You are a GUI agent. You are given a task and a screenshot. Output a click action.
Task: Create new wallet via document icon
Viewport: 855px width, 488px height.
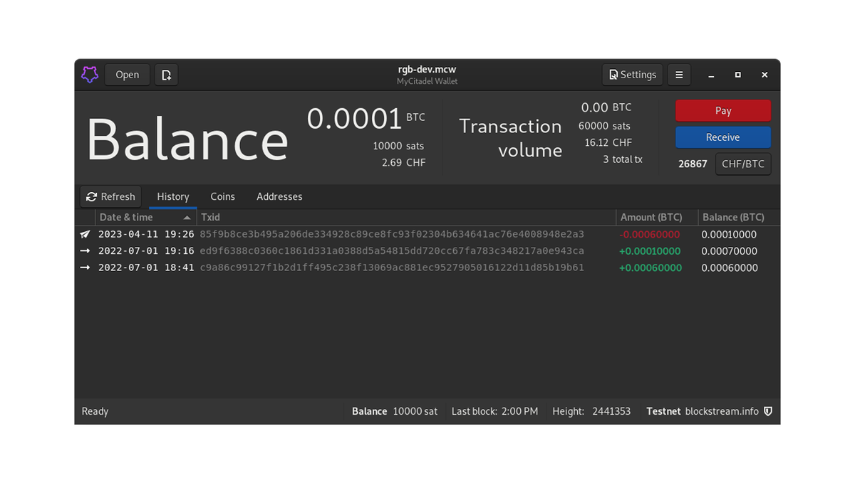(x=166, y=75)
